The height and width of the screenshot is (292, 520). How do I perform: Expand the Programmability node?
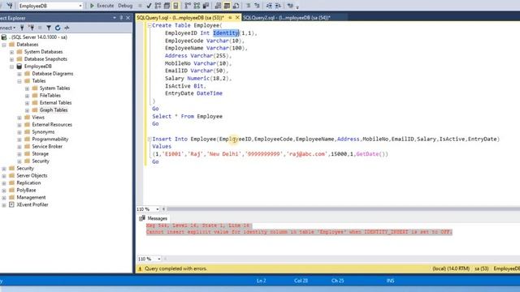coord(19,140)
